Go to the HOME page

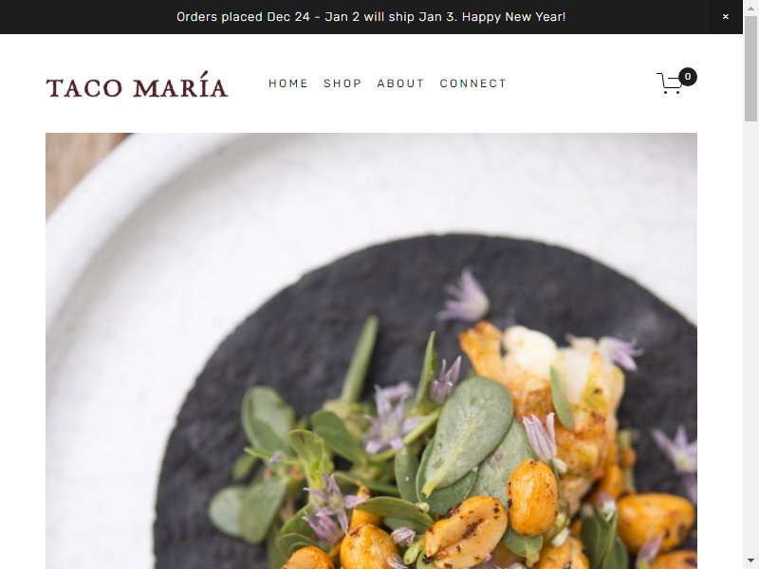tap(288, 83)
